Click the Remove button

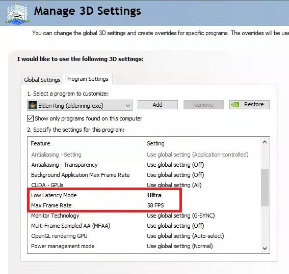point(203,105)
